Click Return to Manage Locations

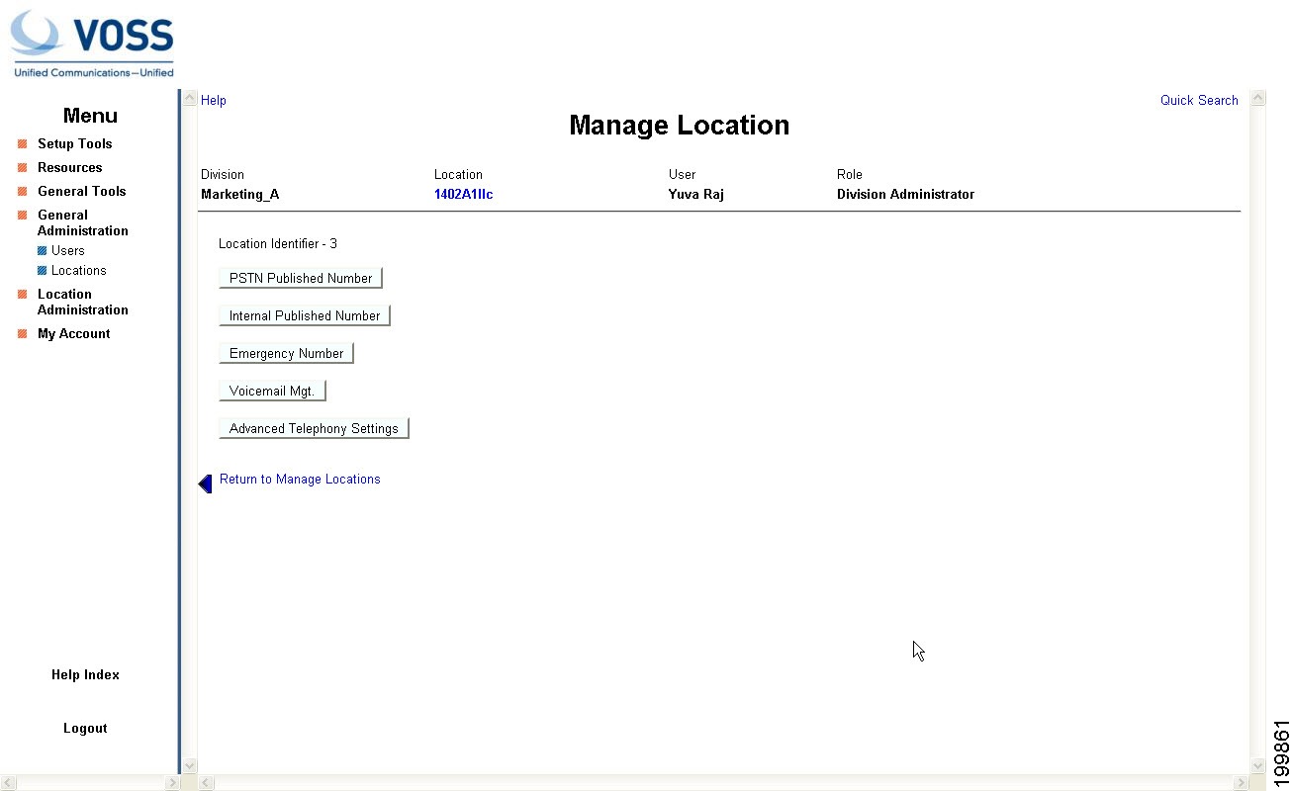tap(300, 480)
